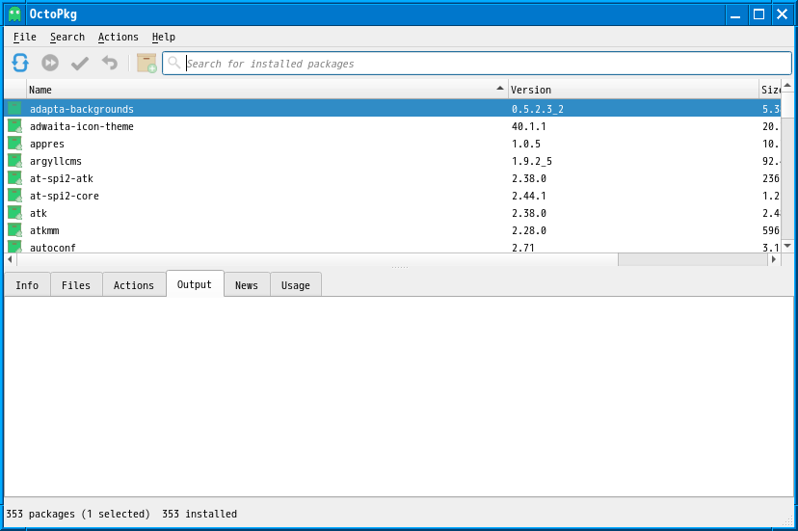Select the appres package
This screenshot has width=798, height=531.
tap(392, 143)
